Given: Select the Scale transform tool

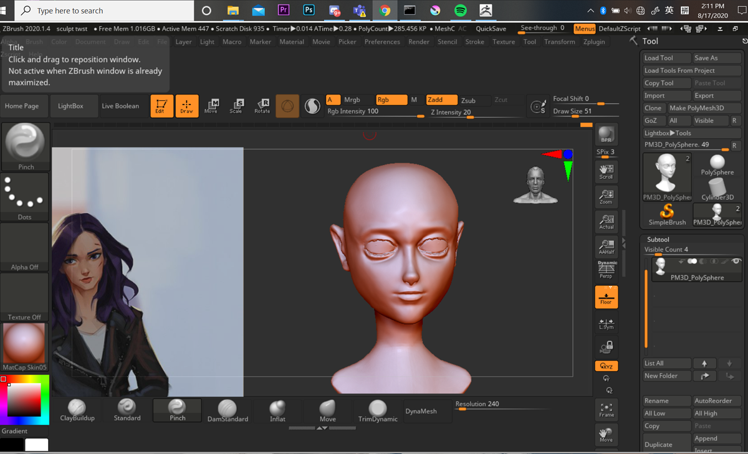Looking at the screenshot, I should (236, 106).
